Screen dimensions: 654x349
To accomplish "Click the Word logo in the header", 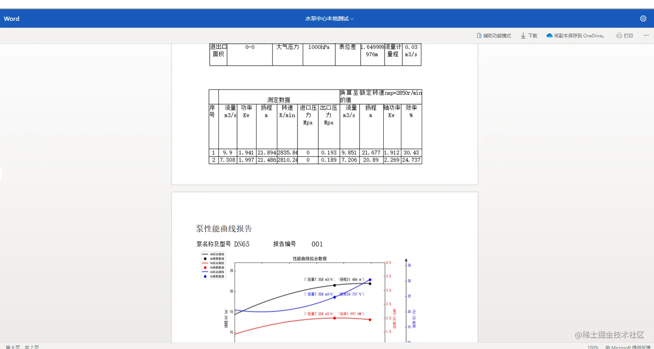I will coord(12,19).
